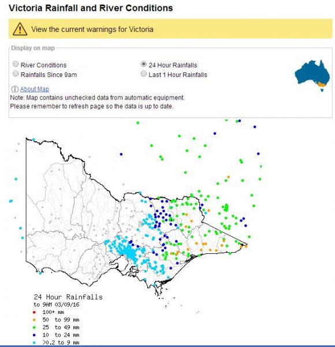Open the About Map link

tap(35, 89)
